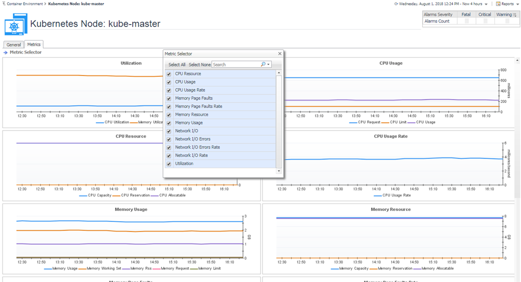Click Select None in Metric Selector
The image size is (521, 282).
tap(200, 64)
